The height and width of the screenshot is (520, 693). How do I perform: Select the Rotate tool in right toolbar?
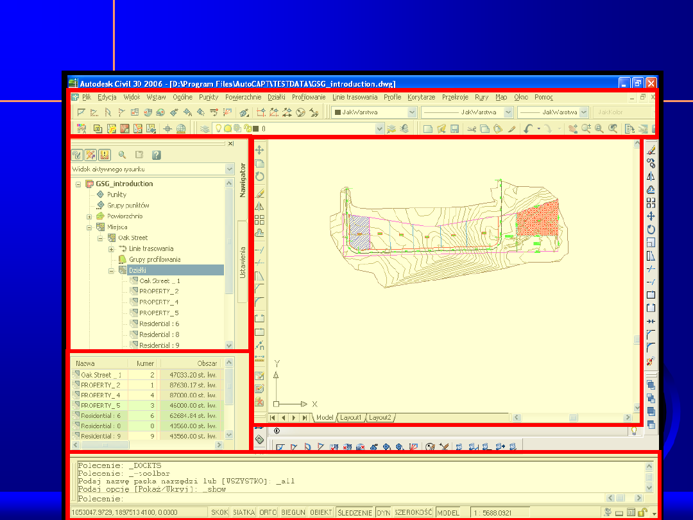[651, 229]
